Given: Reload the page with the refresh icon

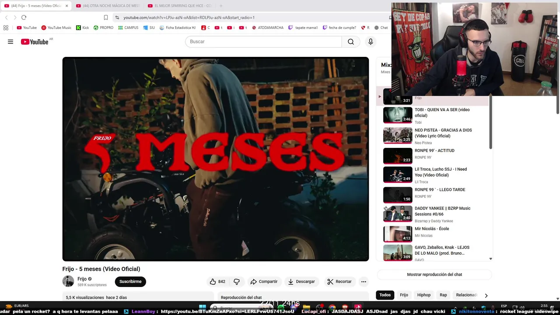Looking at the screenshot, I should (x=24, y=17).
